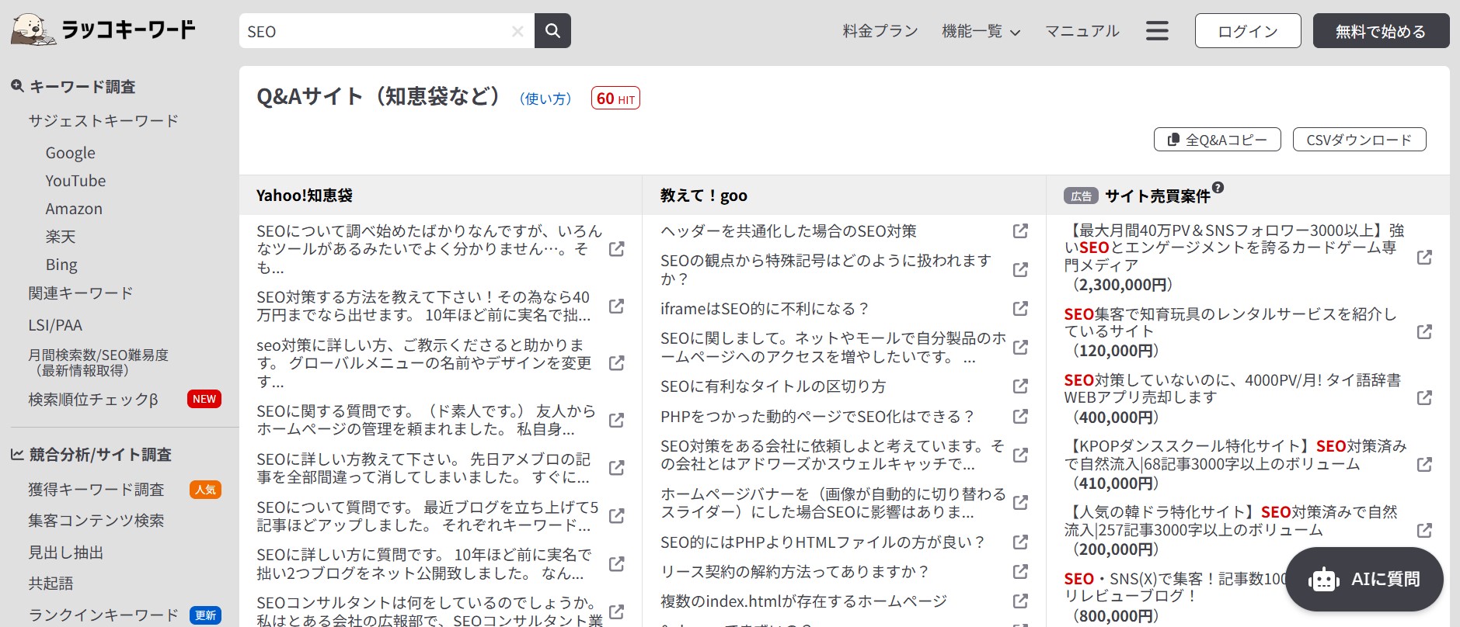Open external link for 'SEOに関しまして。ネットやモール' question
1460x627 pixels.
tap(1020, 347)
